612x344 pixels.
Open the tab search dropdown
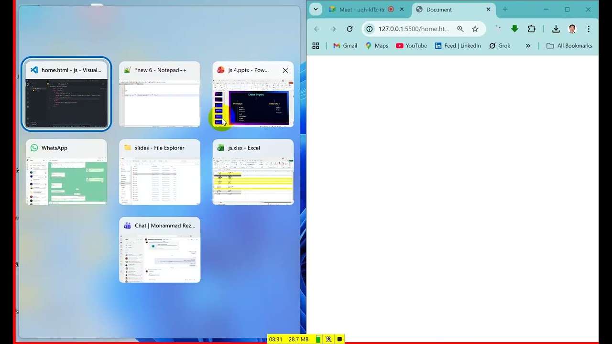click(316, 10)
